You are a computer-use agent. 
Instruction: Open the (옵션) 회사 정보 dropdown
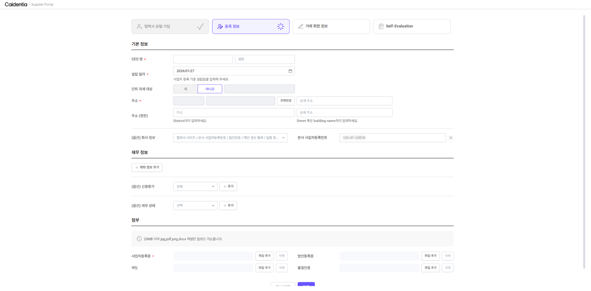[x=230, y=138]
